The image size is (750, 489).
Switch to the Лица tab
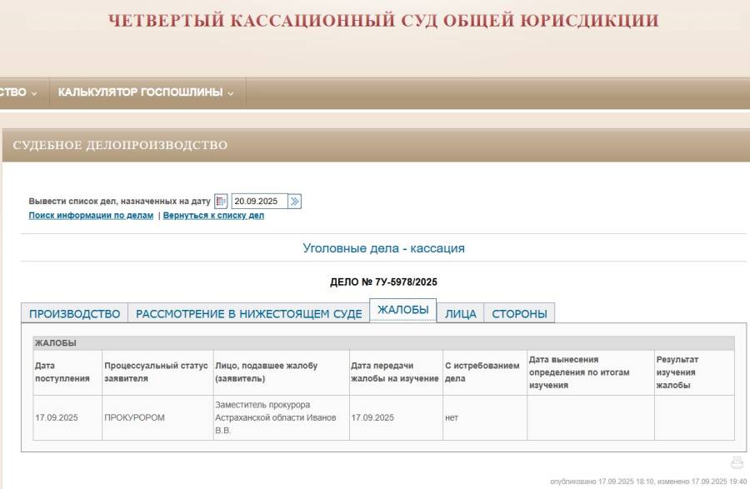[x=460, y=313]
